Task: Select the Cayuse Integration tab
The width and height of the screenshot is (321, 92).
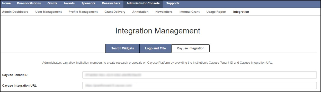Action: point(191,48)
